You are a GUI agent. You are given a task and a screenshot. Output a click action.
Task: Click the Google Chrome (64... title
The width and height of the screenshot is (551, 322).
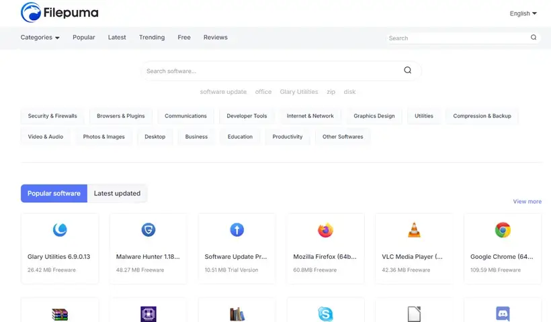point(502,256)
